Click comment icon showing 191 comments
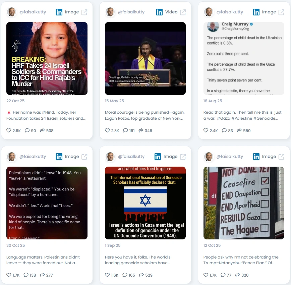The width and height of the screenshot is (291, 285). [x=125, y=130]
